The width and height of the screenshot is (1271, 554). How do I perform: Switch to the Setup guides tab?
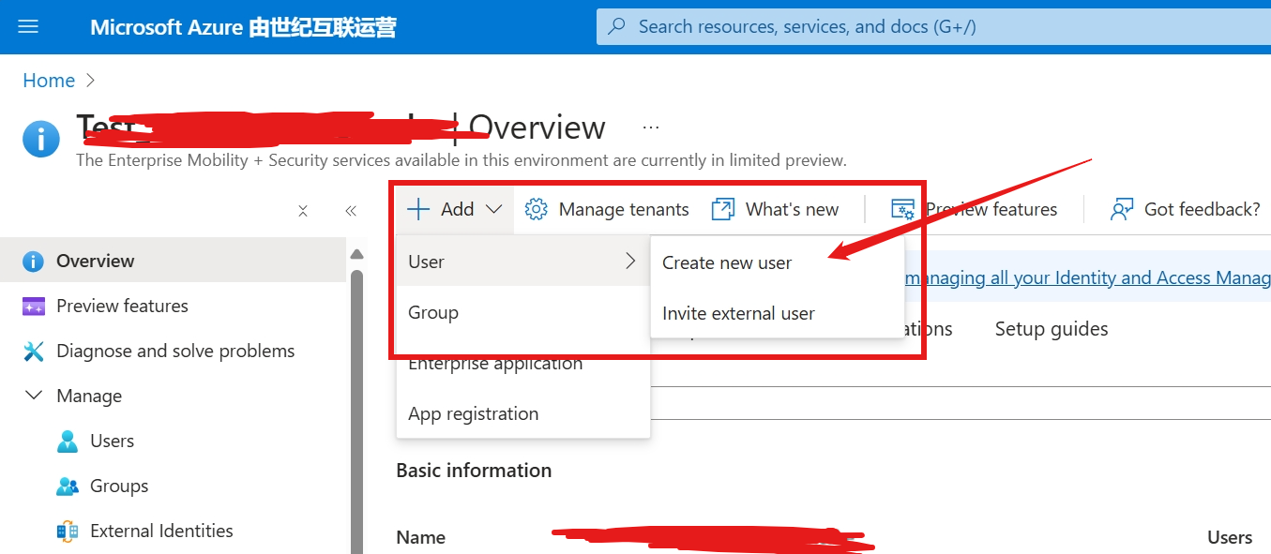tap(1051, 329)
